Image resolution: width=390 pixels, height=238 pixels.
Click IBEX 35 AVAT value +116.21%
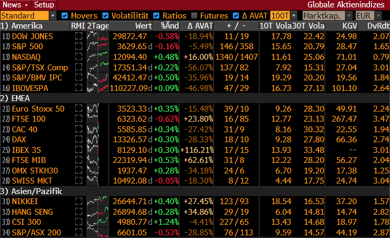(197, 150)
